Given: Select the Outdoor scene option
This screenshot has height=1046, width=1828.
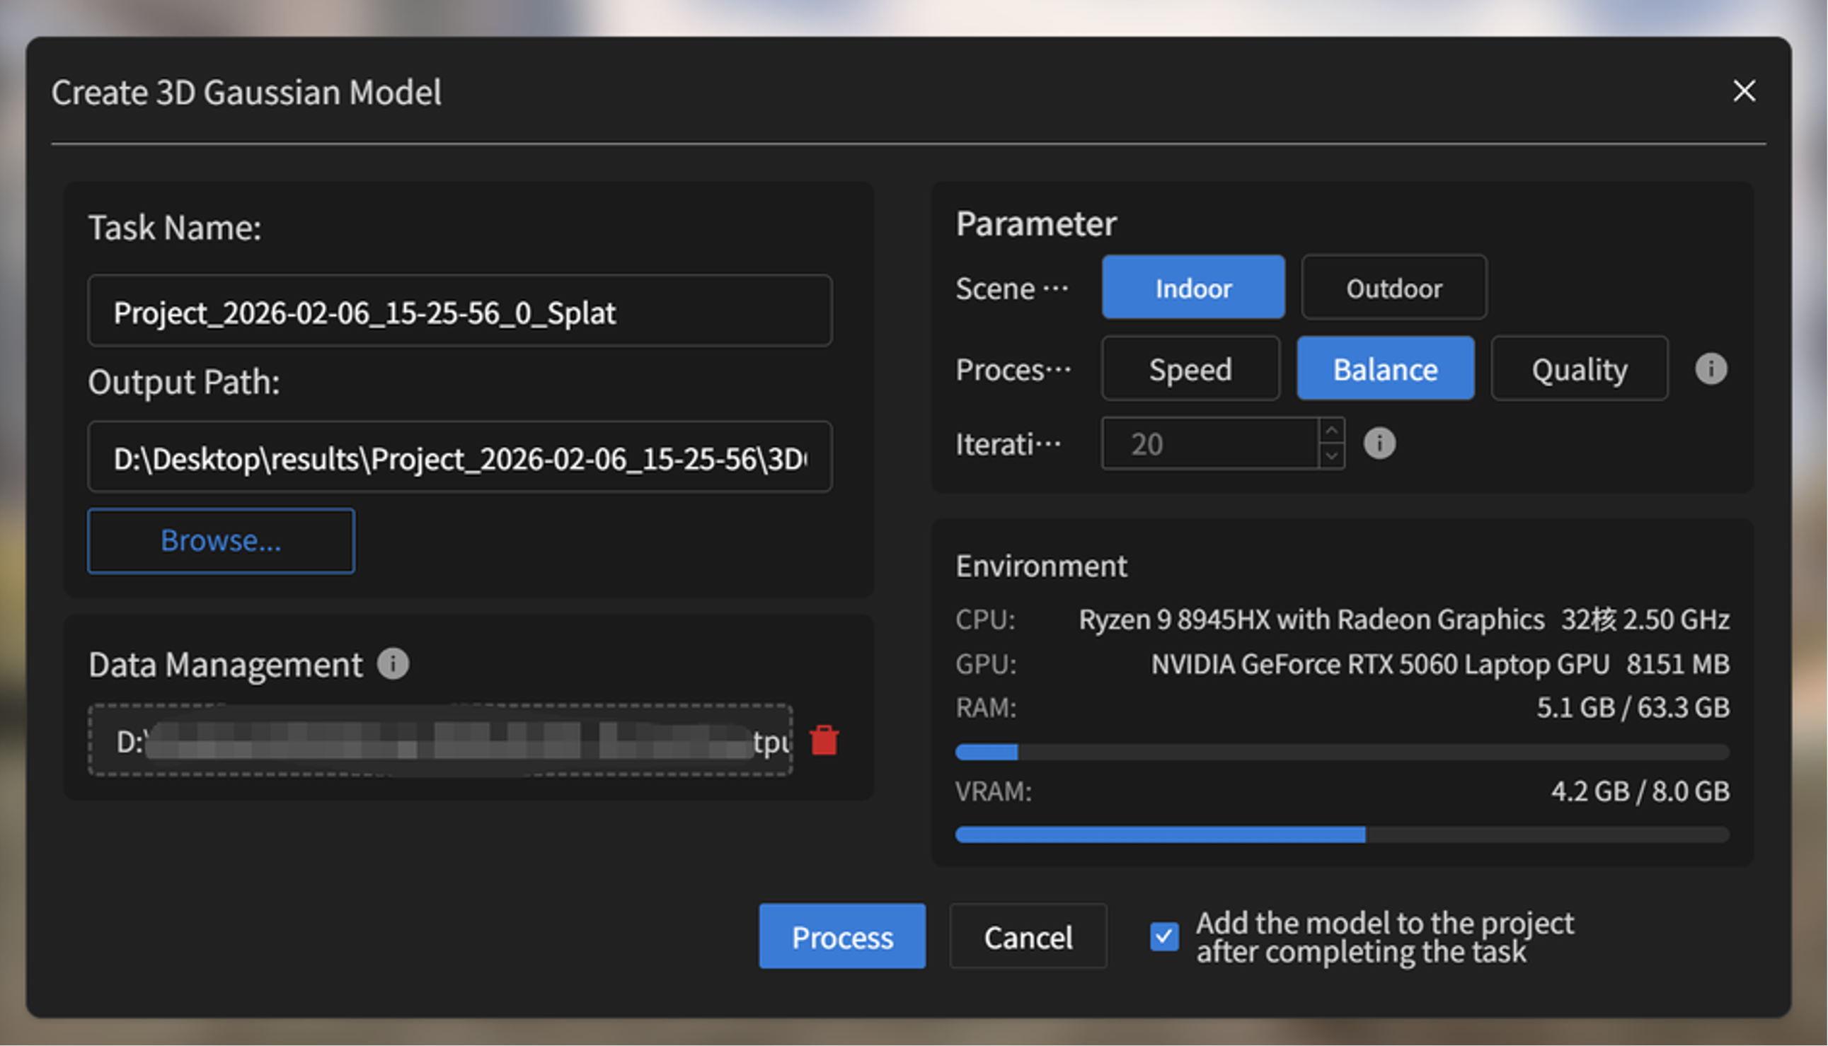Looking at the screenshot, I should click(1393, 287).
